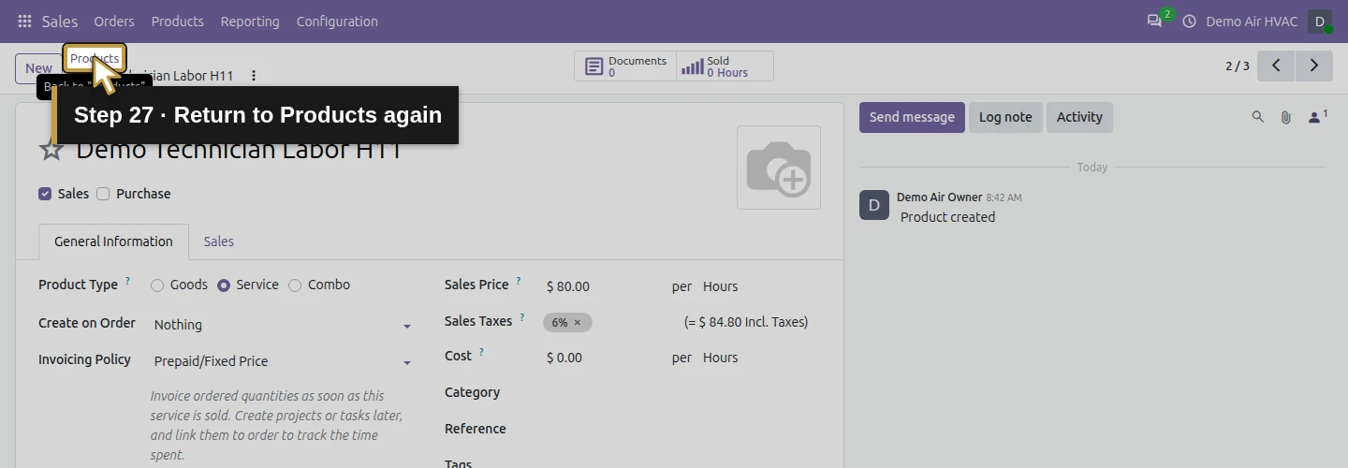1348x468 pixels.
Task: Show Product Type help tooltip
Action: pos(127,281)
